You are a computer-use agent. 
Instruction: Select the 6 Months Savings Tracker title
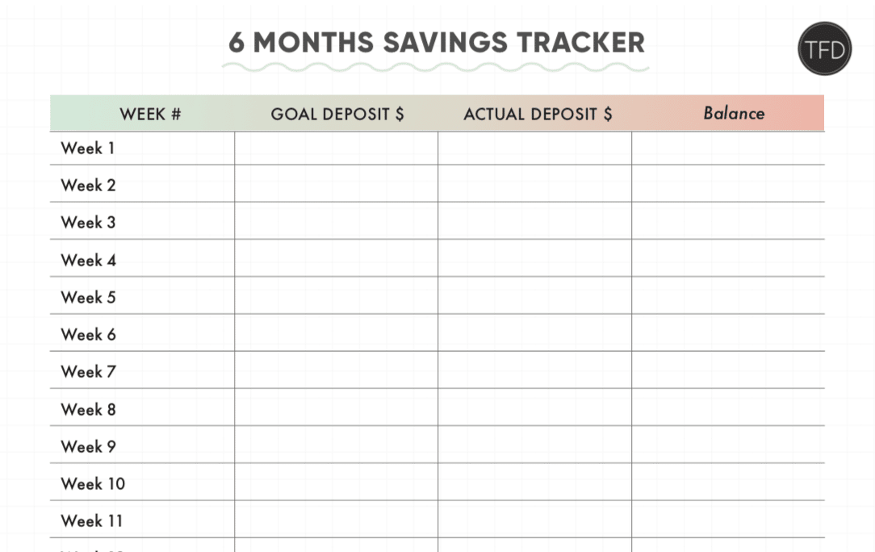437,43
